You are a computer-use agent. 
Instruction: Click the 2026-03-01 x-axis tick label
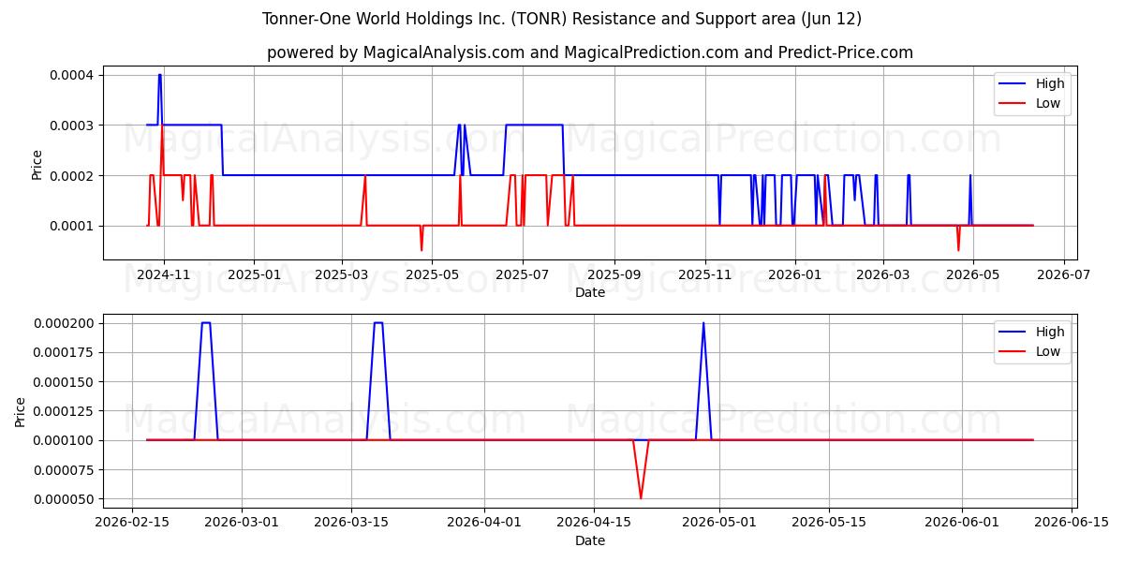[242, 523]
